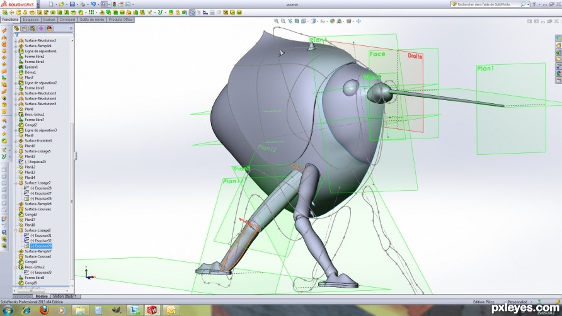The height and width of the screenshot is (316, 562).
Task: Activate the Select cursor tool
Action: tap(103, 4)
